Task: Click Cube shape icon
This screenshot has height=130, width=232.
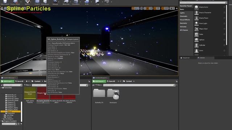Action: click(196, 34)
